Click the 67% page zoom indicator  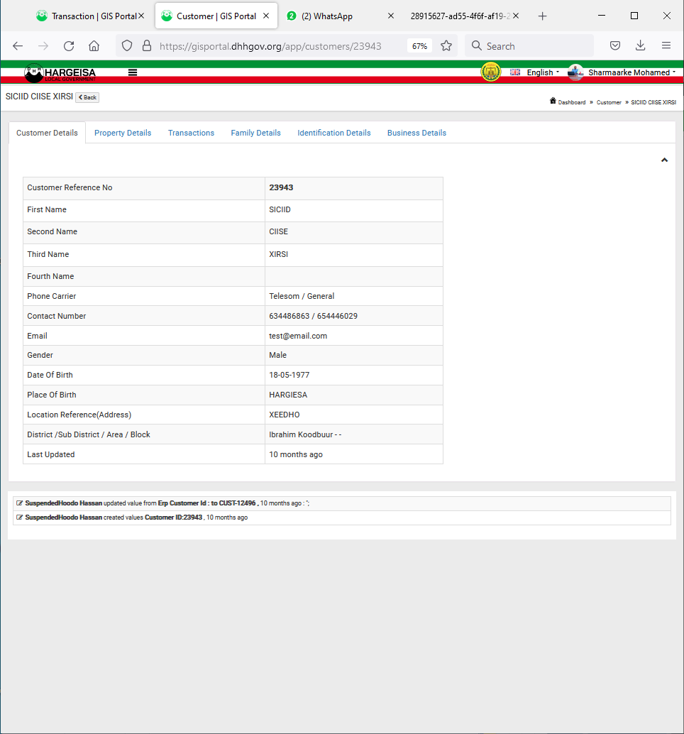pyautogui.click(x=419, y=46)
